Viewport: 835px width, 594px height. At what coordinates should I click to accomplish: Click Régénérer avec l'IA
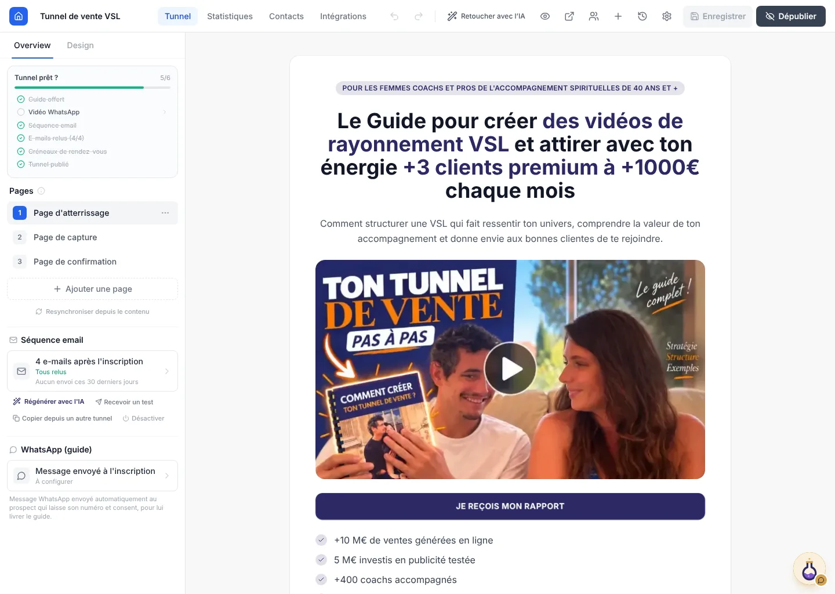pyautogui.click(x=49, y=401)
